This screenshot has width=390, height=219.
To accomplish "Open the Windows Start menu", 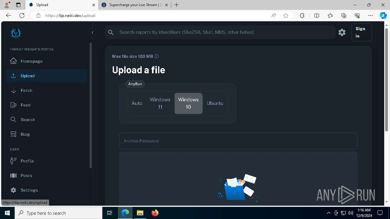I will [7, 213].
